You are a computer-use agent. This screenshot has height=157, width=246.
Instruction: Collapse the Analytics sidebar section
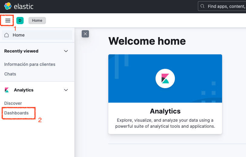click(x=66, y=90)
